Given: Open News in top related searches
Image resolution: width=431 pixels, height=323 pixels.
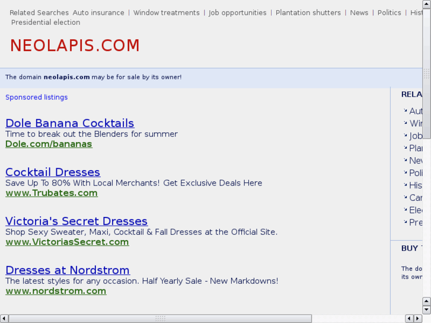Looking at the screenshot, I should coord(359,12).
